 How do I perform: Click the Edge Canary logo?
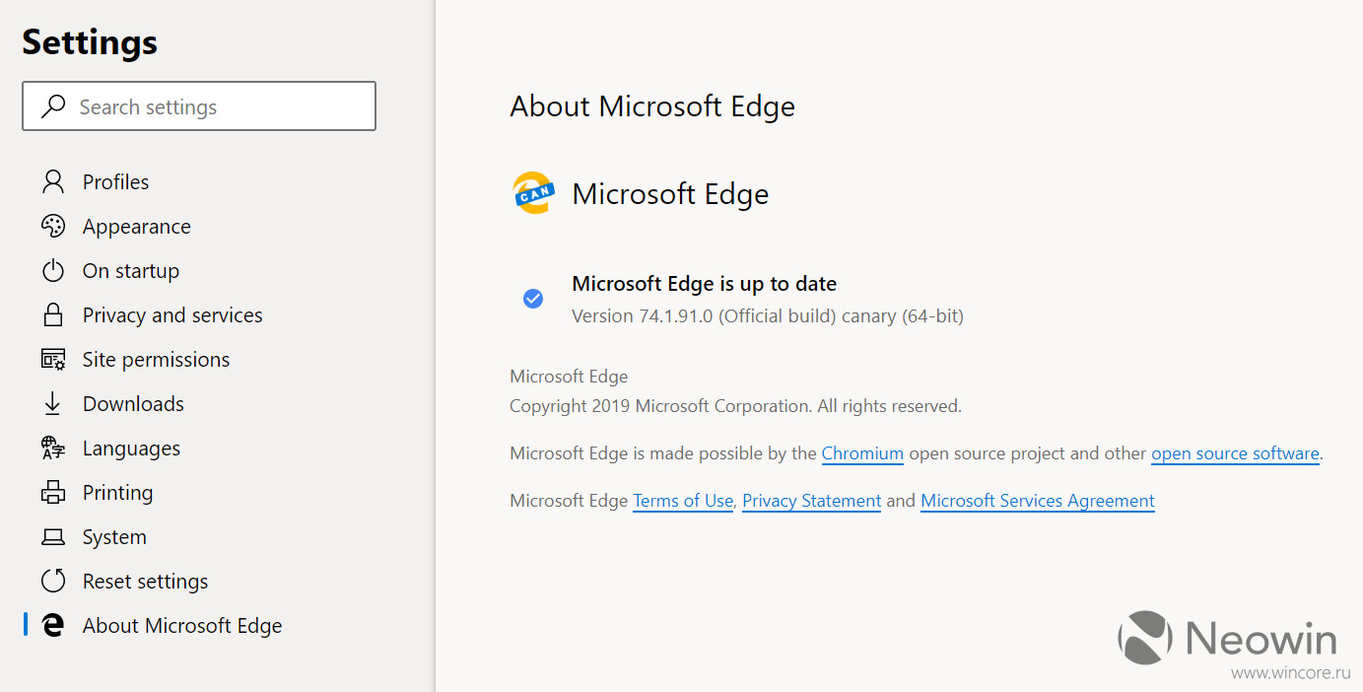(533, 193)
